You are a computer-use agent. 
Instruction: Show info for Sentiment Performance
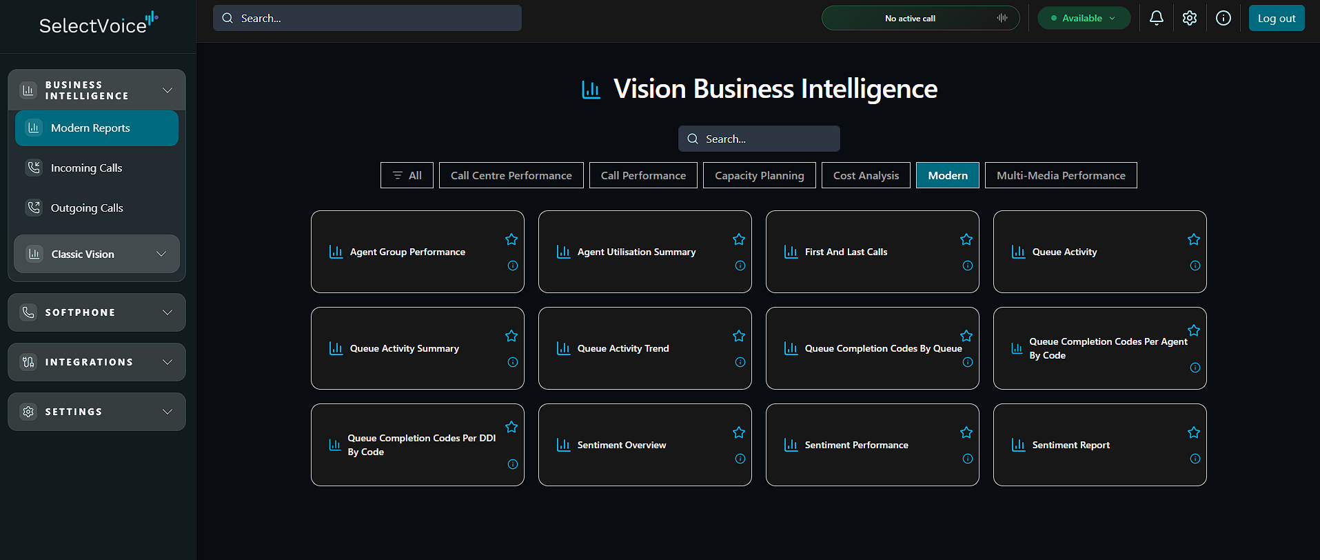coord(968,459)
